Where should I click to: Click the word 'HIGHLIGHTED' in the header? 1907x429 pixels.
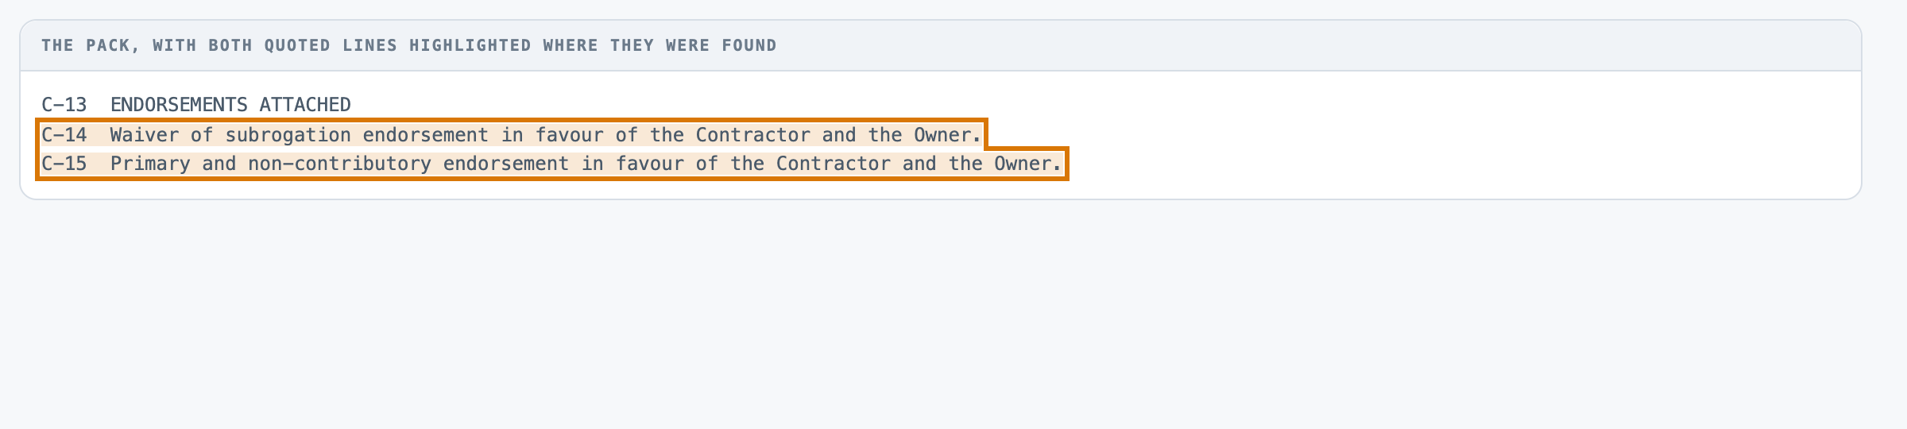pyautogui.click(x=470, y=45)
